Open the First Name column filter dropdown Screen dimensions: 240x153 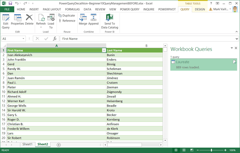pos(103,50)
